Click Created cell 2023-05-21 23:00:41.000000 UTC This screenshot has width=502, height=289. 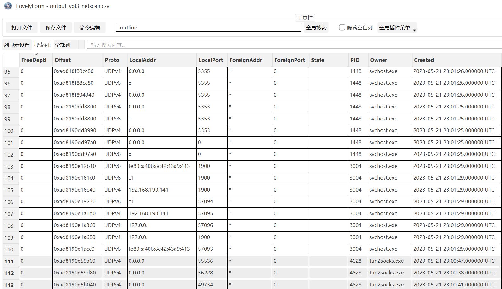[x=457, y=285]
